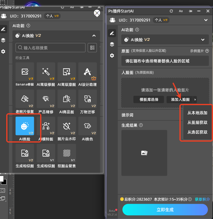Open the arrow next to 添加人脸图

click(x=195, y=100)
